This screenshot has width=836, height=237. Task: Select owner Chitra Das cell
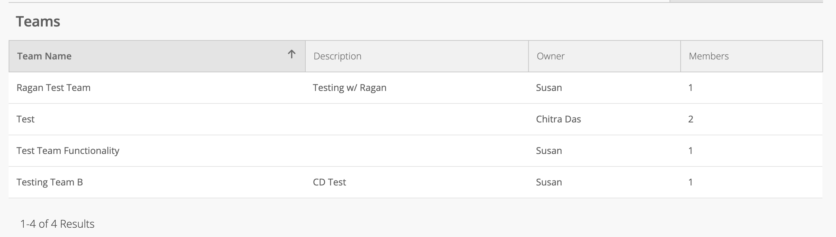558,119
